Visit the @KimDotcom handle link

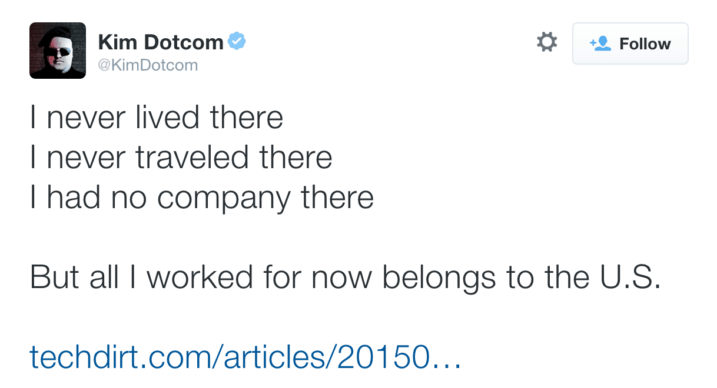tap(147, 65)
